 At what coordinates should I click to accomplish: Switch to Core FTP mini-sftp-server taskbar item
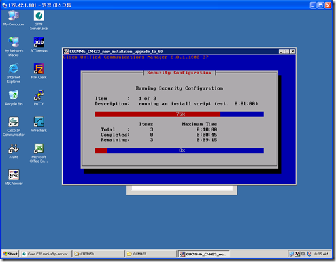(x=46, y=254)
